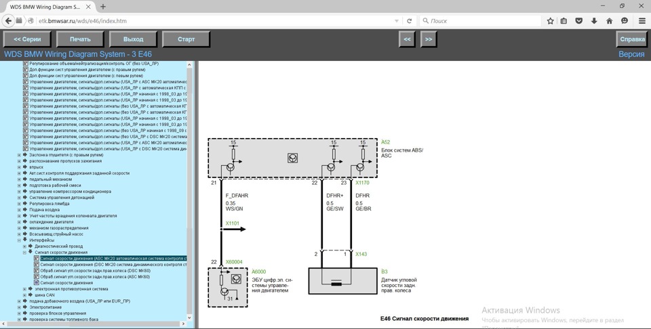The height and width of the screenshot is (329, 651).
Task: Select the WDS BMW Wiring Diagram browser tab
Action: click(49, 7)
